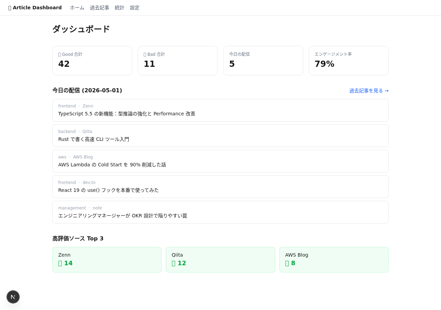Click the 'backend · Qiita' article meta label
This screenshot has width=441, height=310.
pos(75,132)
